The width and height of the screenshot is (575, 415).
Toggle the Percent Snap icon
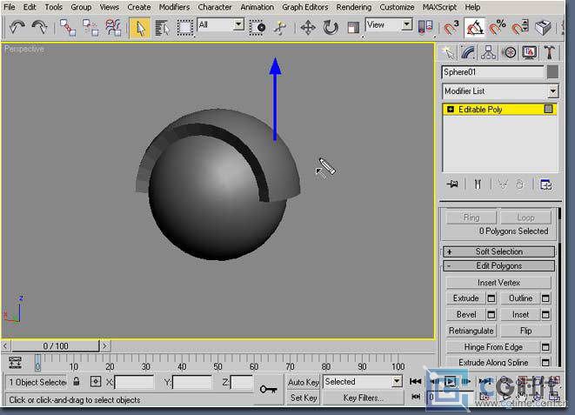(x=498, y=28)
